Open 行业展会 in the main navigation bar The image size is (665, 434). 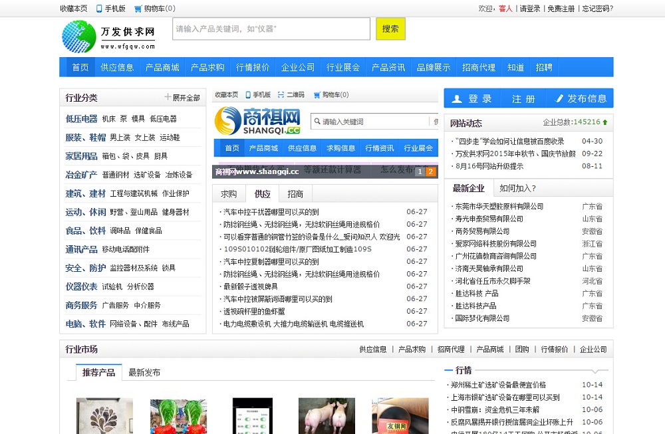click(x=343, y=67)
